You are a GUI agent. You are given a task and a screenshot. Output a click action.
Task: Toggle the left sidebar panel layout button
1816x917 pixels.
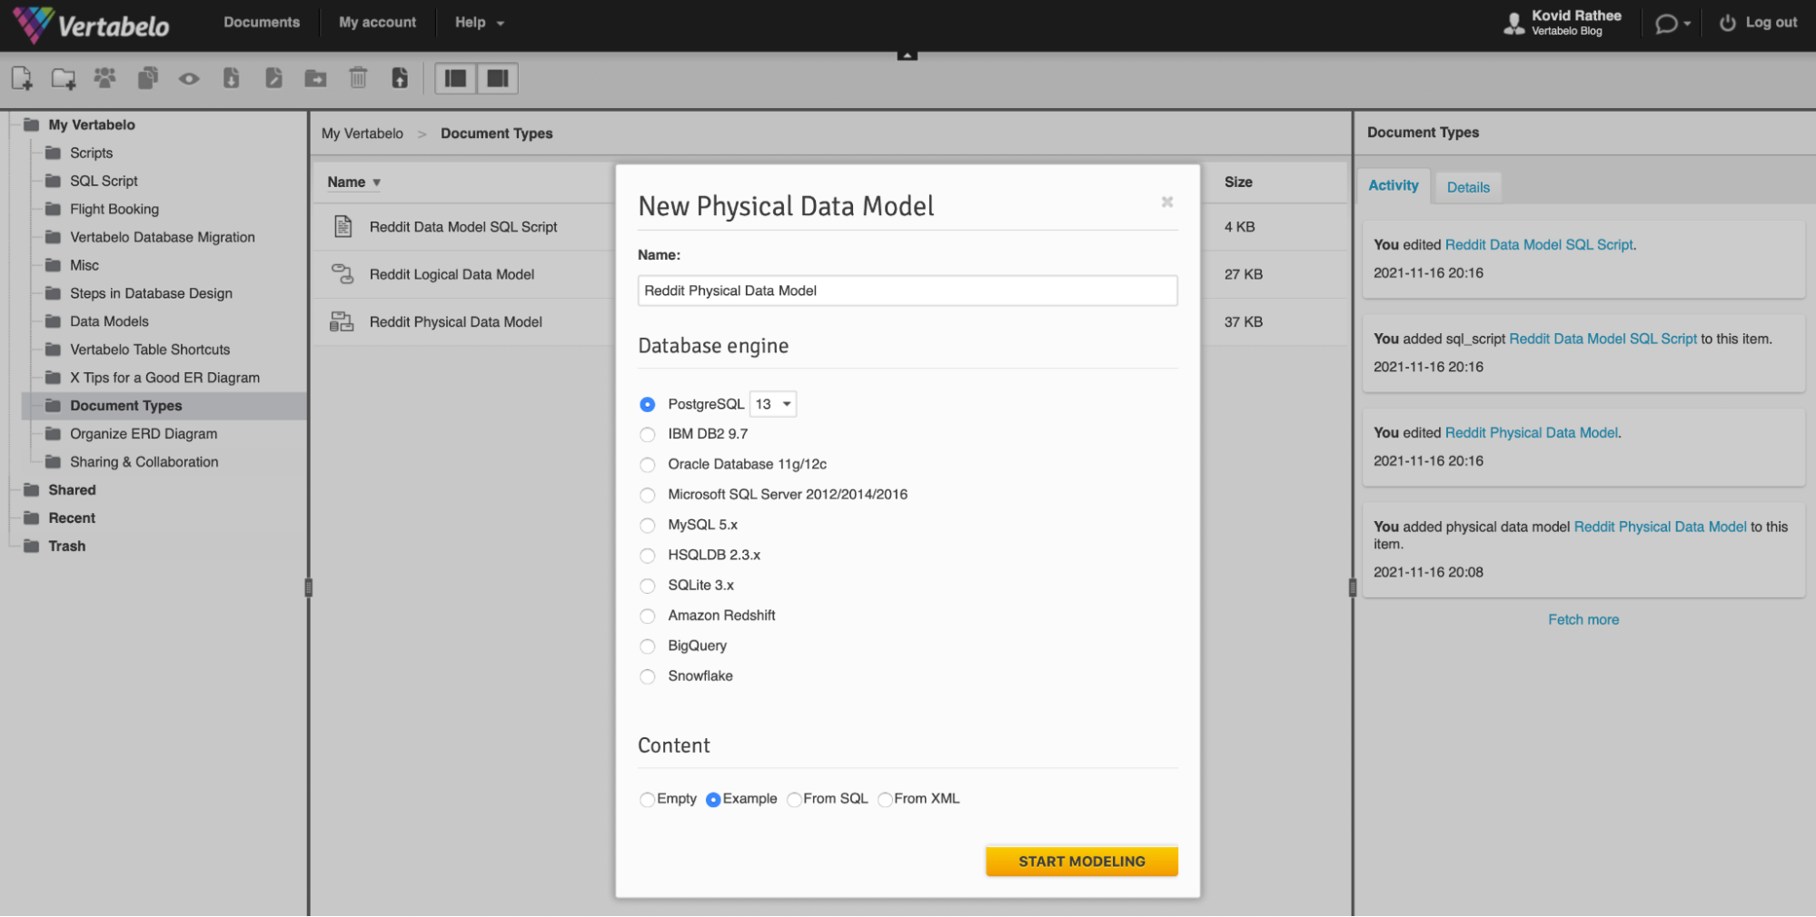pyautogui.click(x=456, y=79)
